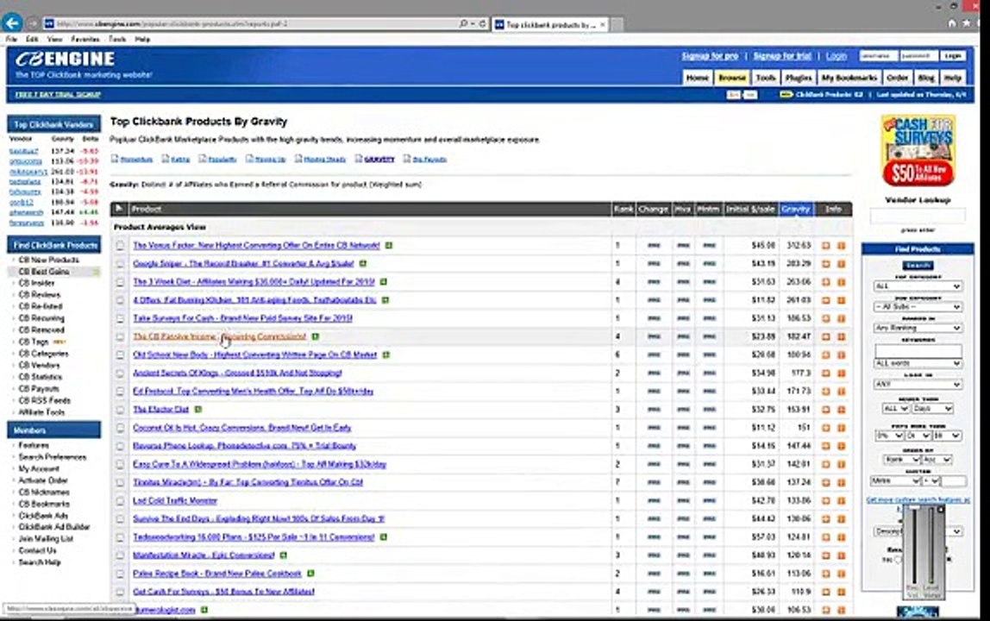
Task: Click first orange info icon in Google Sniper row
Action: point(826,264)
